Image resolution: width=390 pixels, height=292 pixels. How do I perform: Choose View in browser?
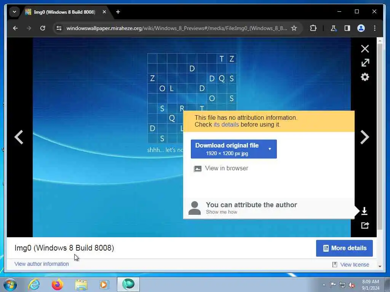(x=221, y=168)
